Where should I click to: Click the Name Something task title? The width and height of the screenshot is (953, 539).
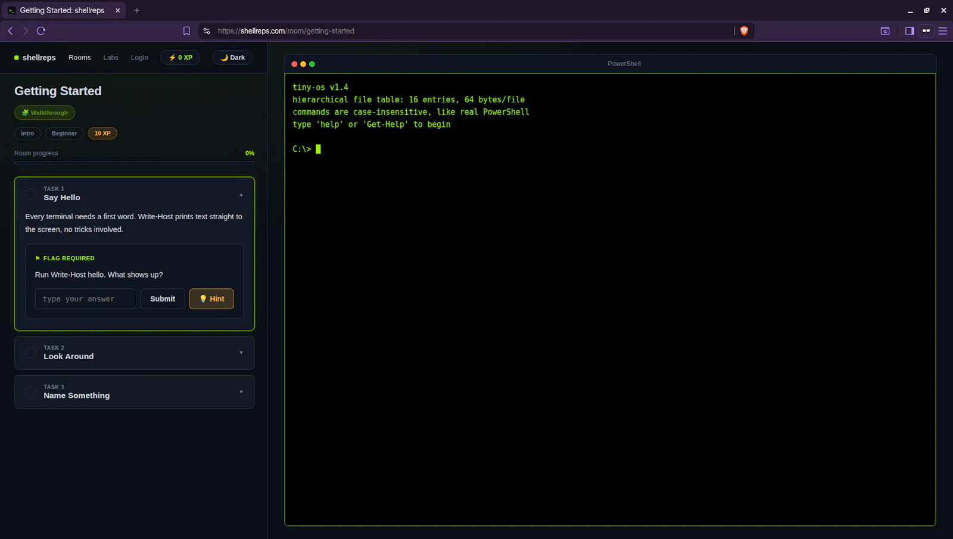(76, 395)
